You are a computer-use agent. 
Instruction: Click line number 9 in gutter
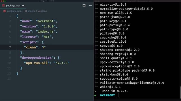tap(10, 58)
